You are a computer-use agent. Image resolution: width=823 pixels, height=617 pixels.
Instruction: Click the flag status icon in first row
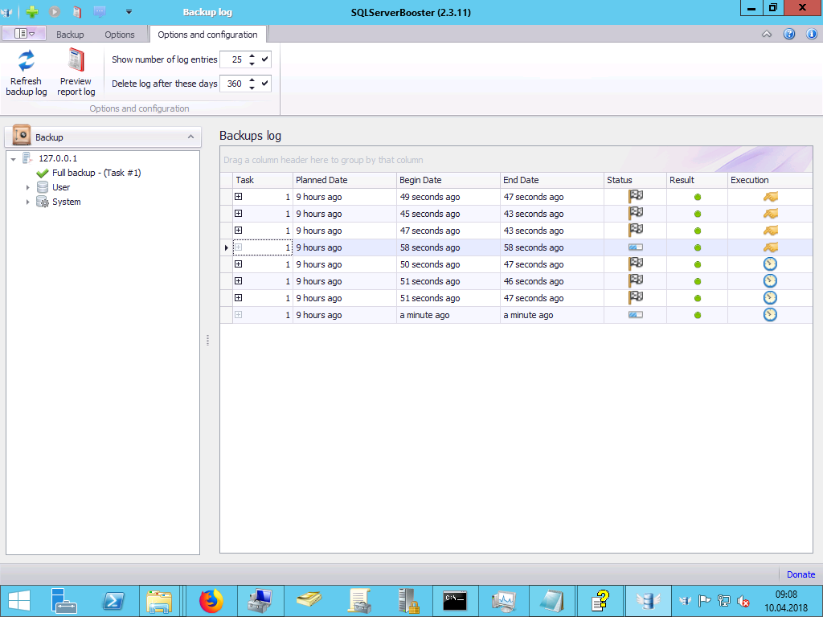[x=635, y=197]
